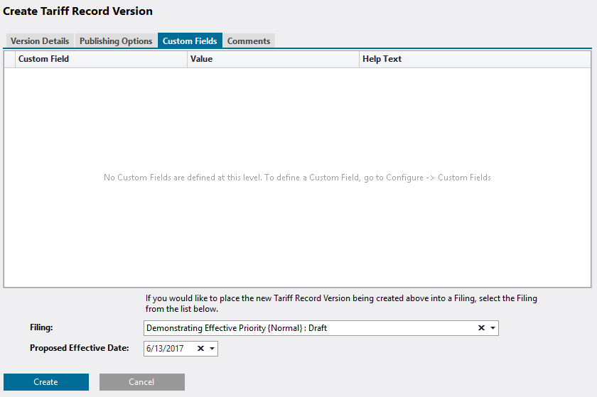Image resolution: width=597 pixels, height=397 pixels.
Task: Click the 'Create Tariff Record Version' heading
Action: 78,11
